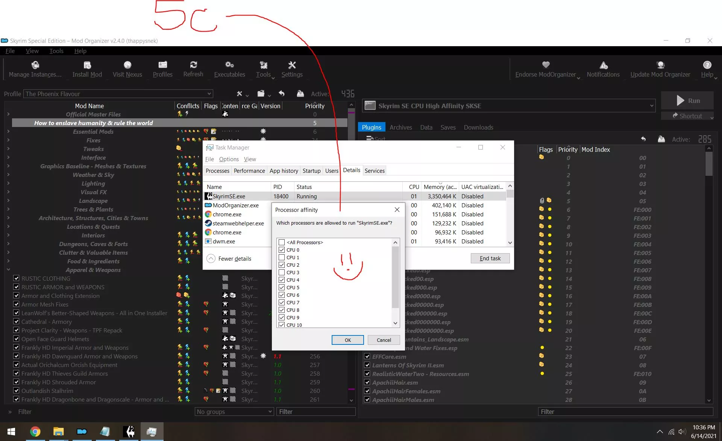Click the Run button
Image resolution: width=722 pixels, height=441 pixels.
coord(687,100)
